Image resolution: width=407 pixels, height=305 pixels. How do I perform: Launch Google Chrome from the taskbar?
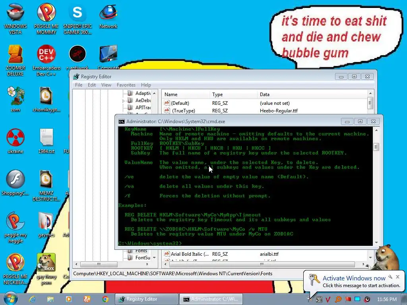pyautogui.click(x=105, y=299)
